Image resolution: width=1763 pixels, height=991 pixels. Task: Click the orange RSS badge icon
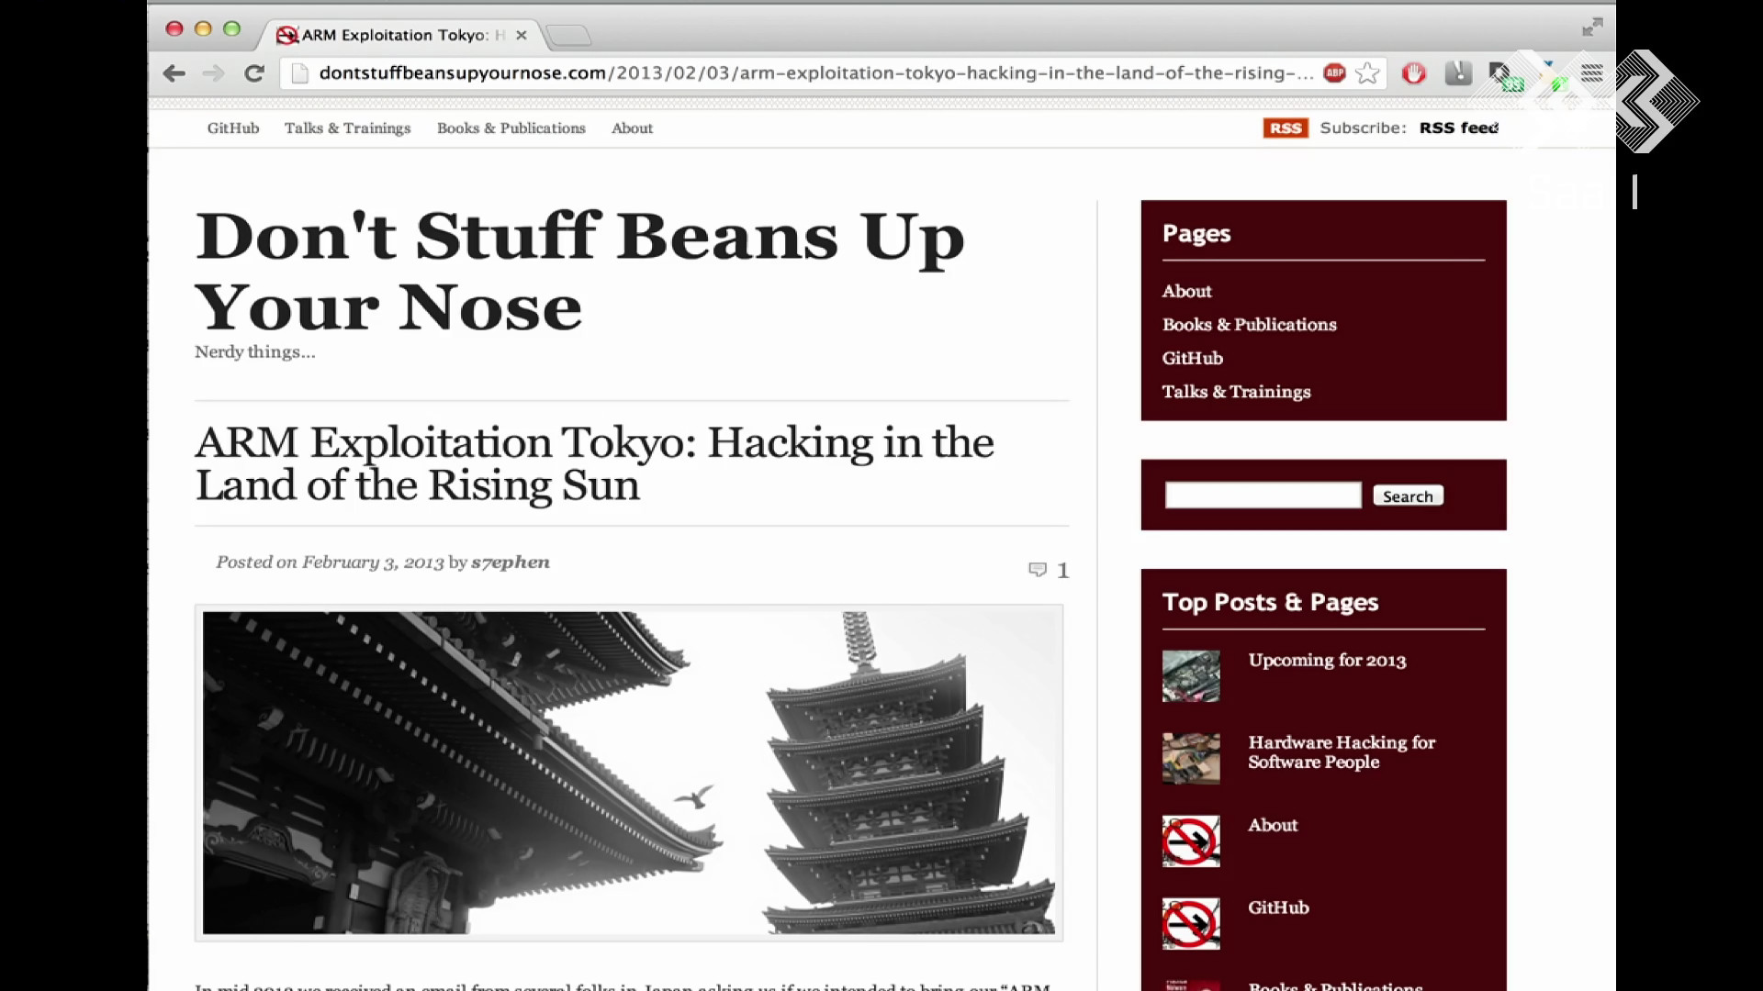pos(1286,128)
